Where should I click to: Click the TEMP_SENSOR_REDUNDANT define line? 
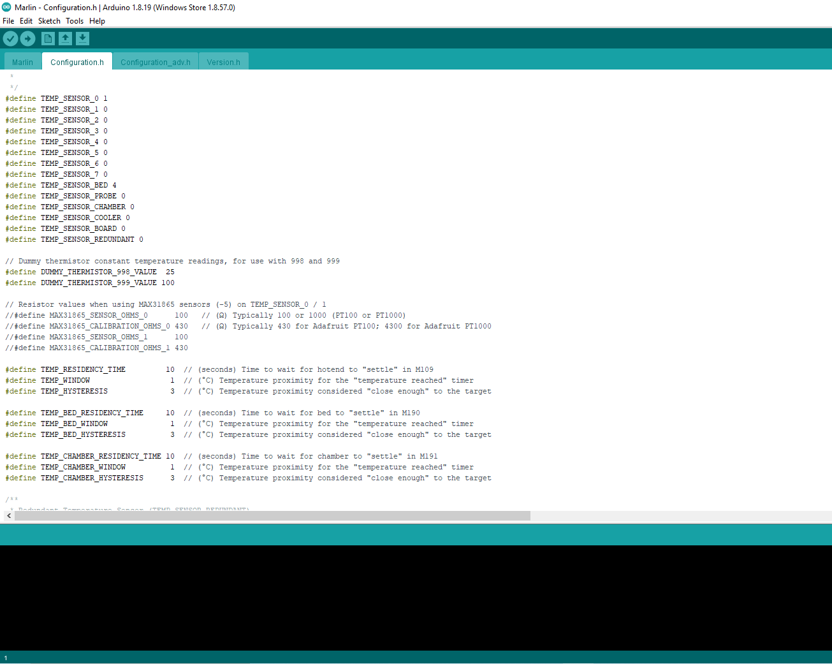tap(75, 239)
